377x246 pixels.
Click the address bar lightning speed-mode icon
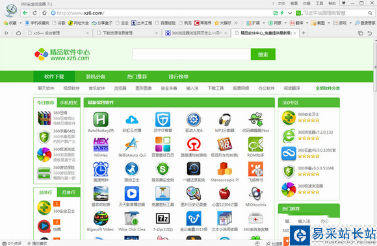[x=282, y=13]
